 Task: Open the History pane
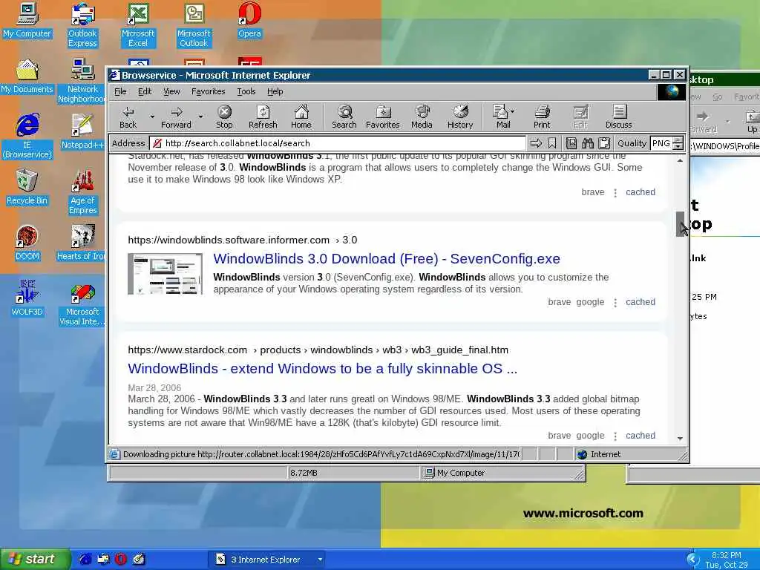[x=460, y=117]
